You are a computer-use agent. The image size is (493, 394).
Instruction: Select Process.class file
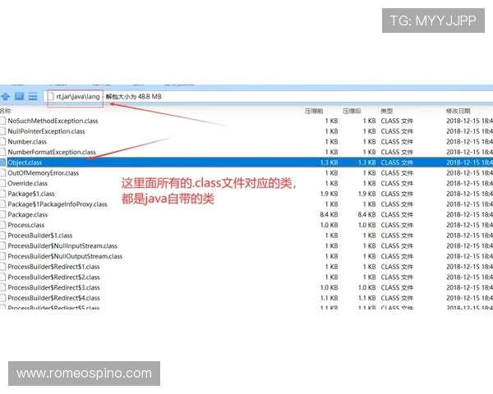(26, 225)
